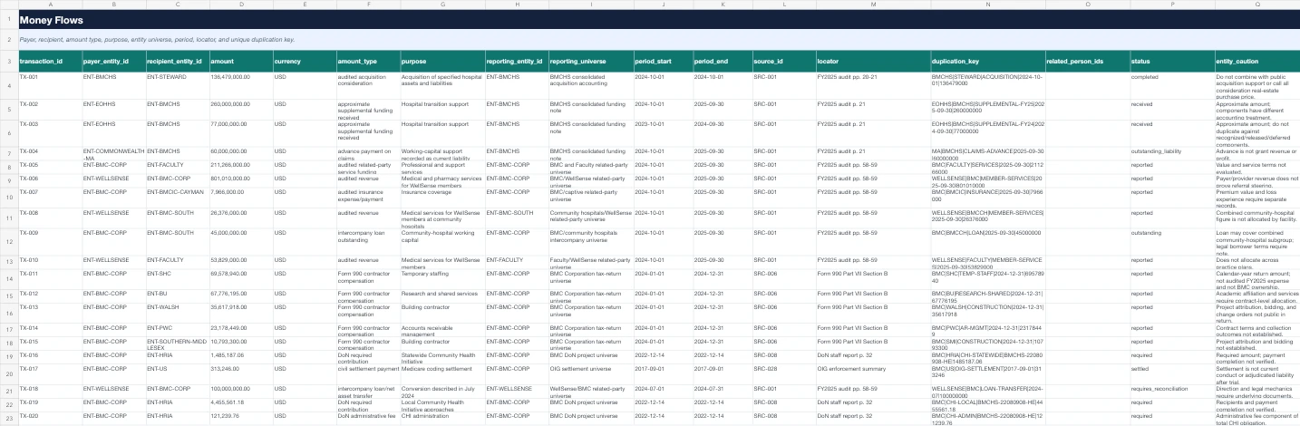
Task: Select the reporting_entity_id header cell
Action: (x=516, y=62)
